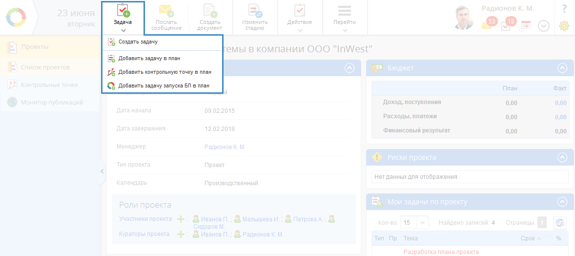This screenshot has width=575, height=256.
Task: Choose Добавить контрольную точку в план
Action: click(x=164, y=72)
